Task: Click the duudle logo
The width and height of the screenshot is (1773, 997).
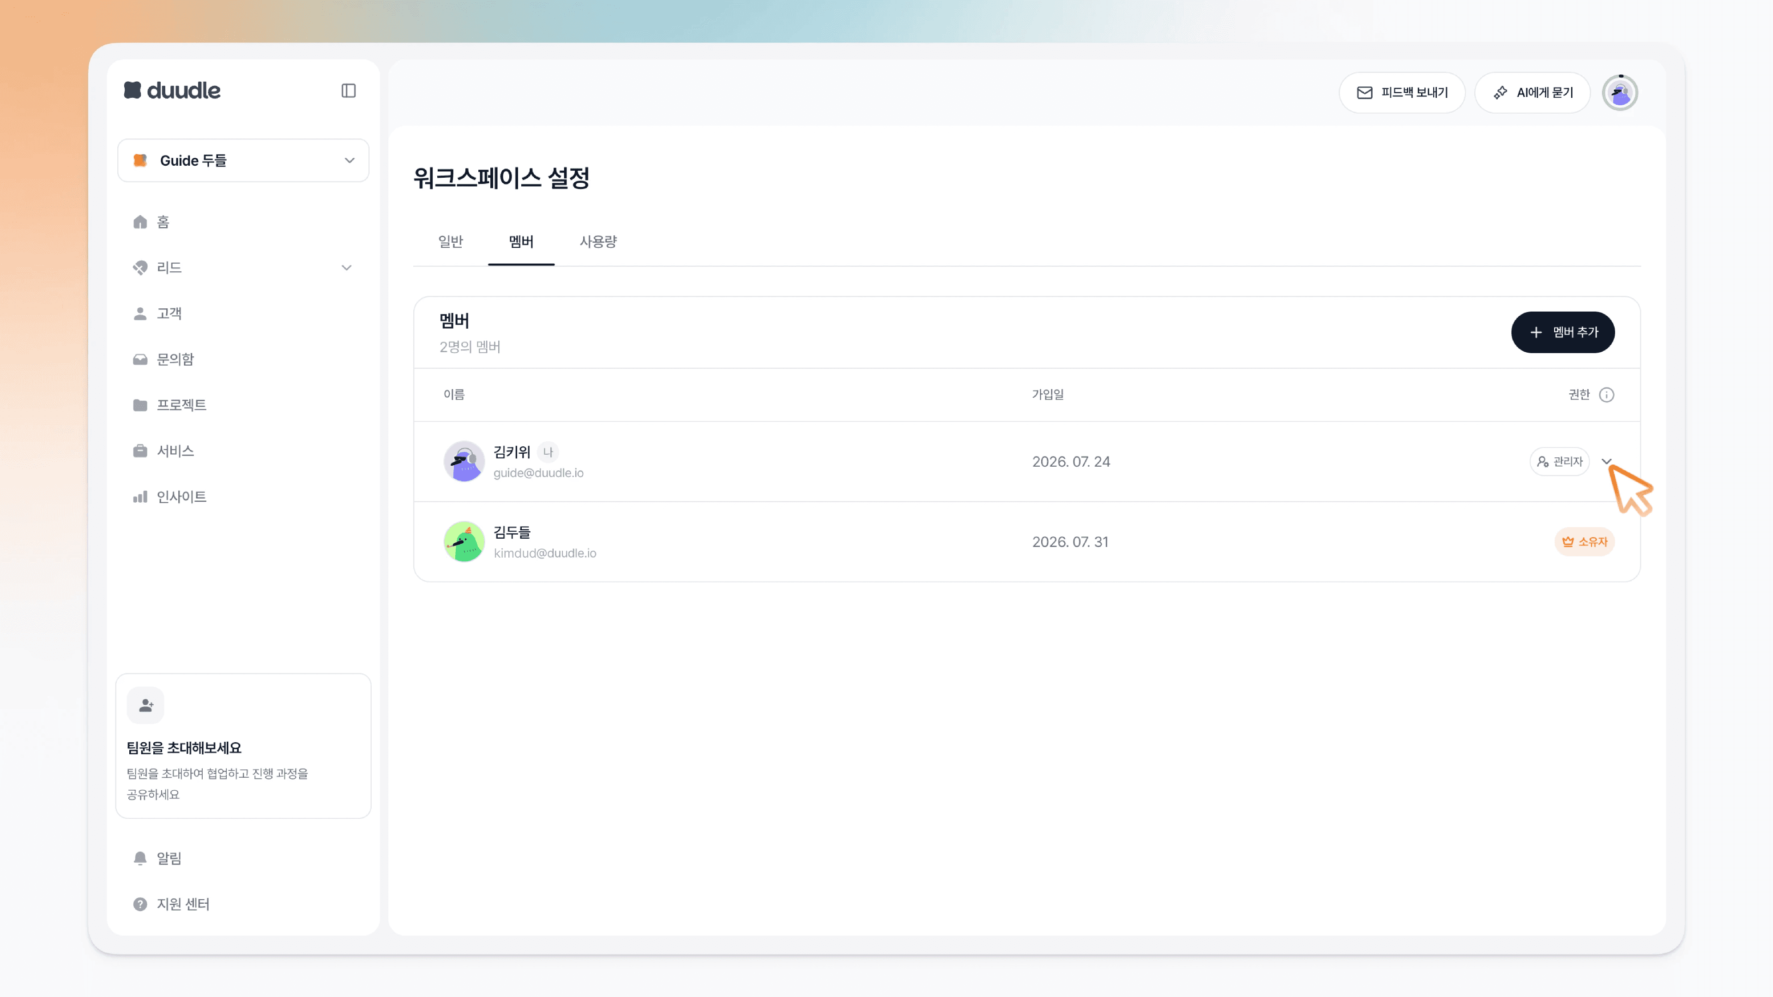Action: (172, 90)
